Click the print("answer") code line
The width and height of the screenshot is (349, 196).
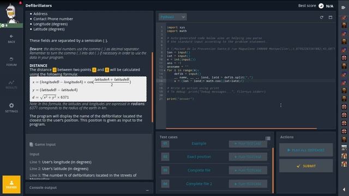click(x=180, y=99)
